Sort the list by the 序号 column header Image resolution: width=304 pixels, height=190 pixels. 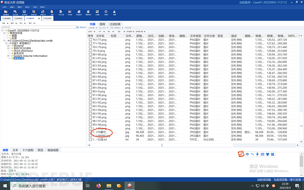pos(90,36)
